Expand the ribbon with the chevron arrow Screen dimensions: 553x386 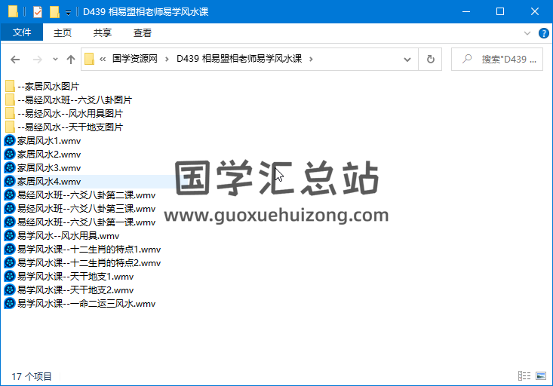click(x=527, y=33)
